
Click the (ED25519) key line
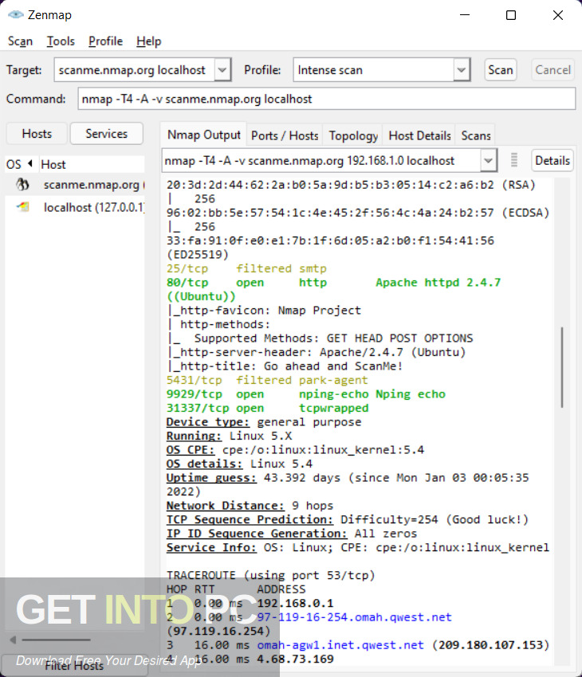click(198, 254)
